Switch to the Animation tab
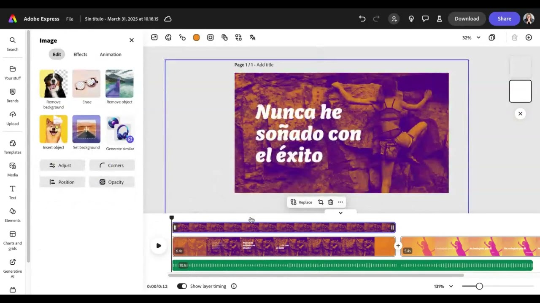Screen dimensions: 540x303 (x=111, y=54)
